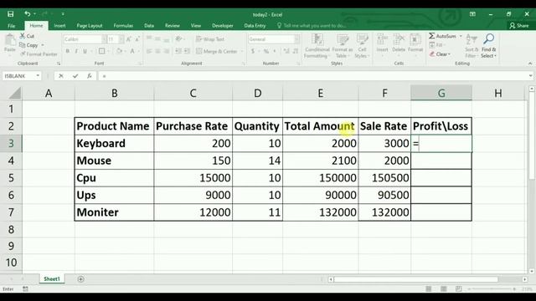Open the Font size dropdown
This screenshot has height=301, width=536.
click(121, 39)
